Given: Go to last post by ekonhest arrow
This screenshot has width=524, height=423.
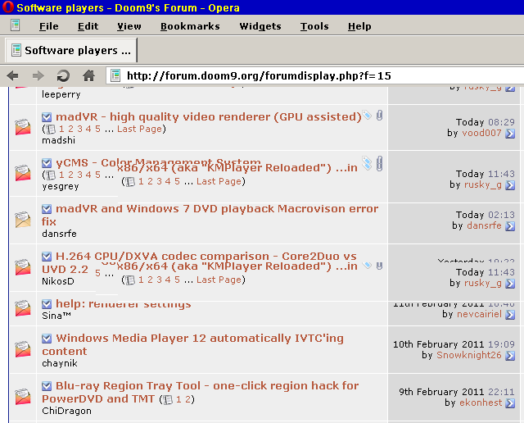Looking at the screenshot, I should point(510,403).
